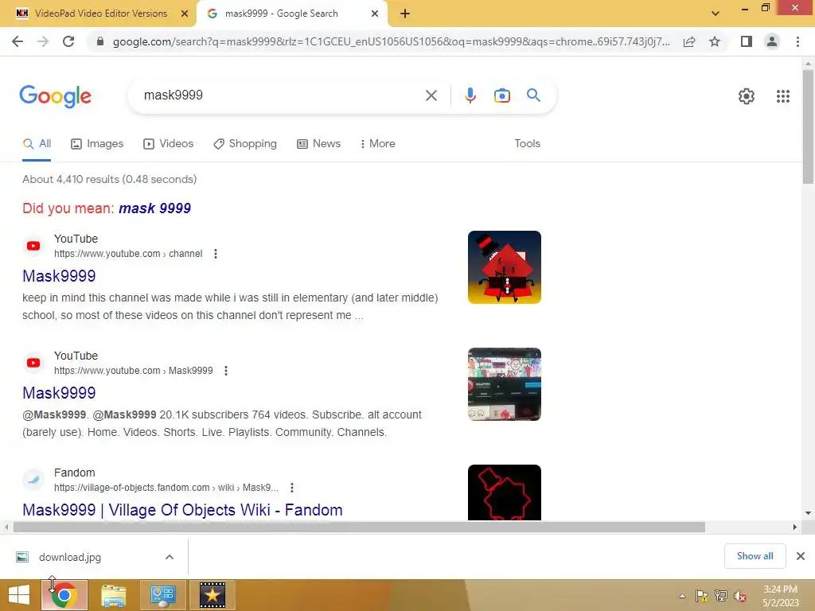Viewport: 815px width, 611px height.
Task: Expand the More search filters menu
Action: (x=377, y=143)
